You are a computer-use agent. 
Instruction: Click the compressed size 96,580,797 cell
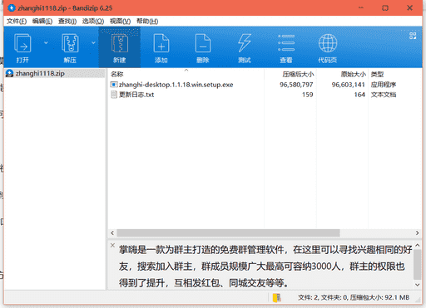click(296, 85)
